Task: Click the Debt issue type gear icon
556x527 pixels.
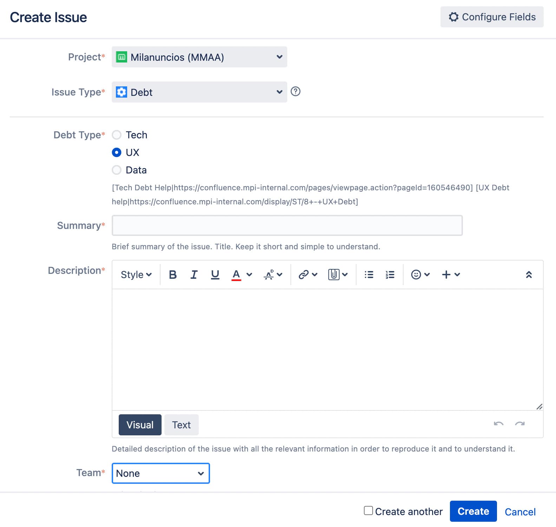Action: [121, 92]
